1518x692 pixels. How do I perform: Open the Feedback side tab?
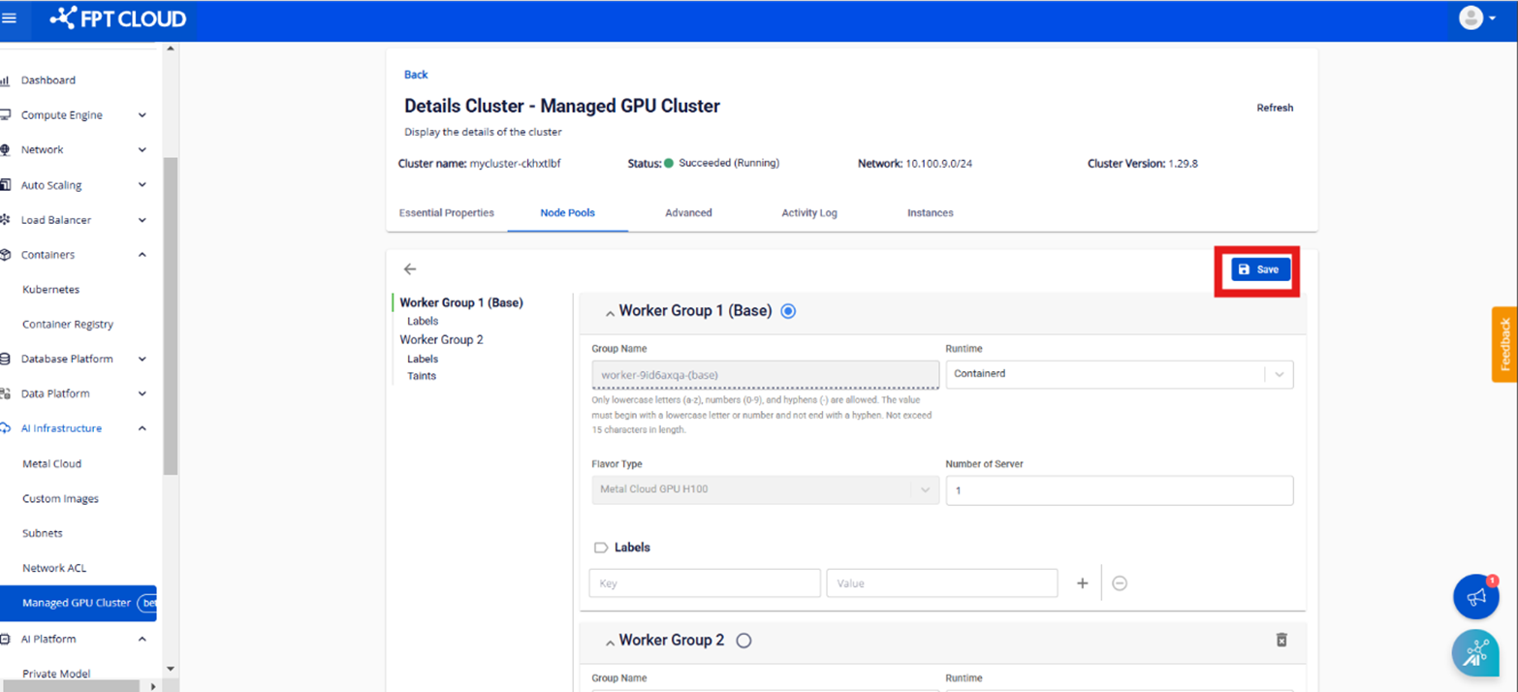point(1504,344)
